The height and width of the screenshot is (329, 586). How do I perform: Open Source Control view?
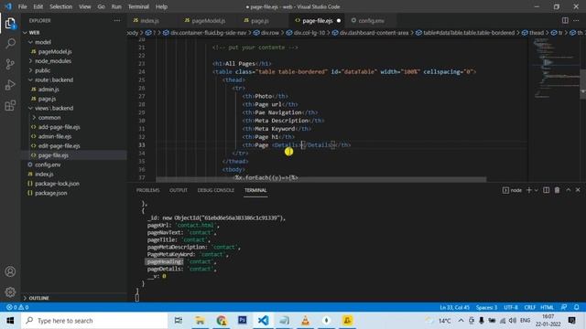[x=10, y=64]
